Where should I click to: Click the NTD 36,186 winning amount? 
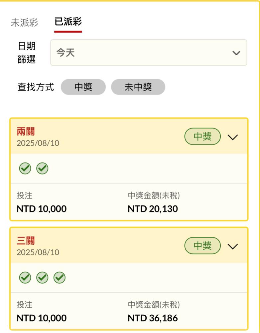tap(153, 318)
